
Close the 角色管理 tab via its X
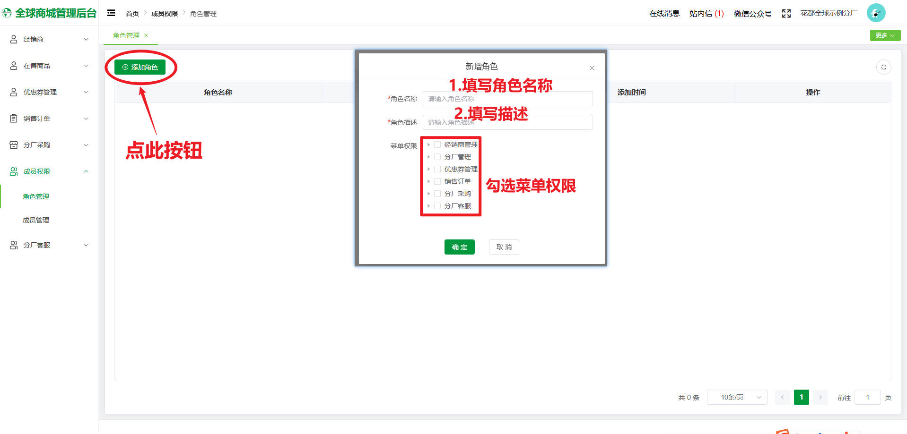coord(146,35)
